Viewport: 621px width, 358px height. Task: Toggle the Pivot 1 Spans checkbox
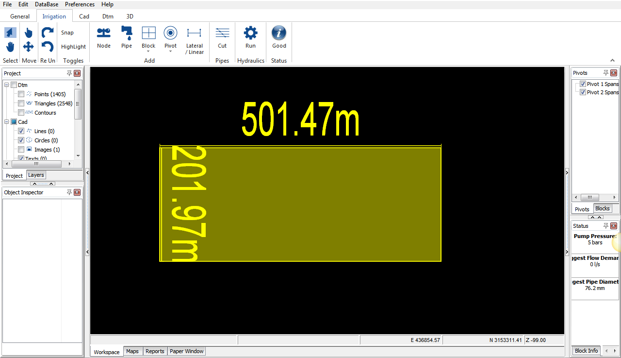pos(583,84)
